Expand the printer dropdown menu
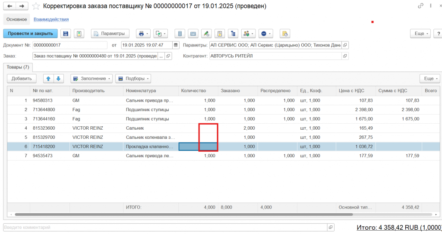 pyautogui.click(x=143, y=34)
